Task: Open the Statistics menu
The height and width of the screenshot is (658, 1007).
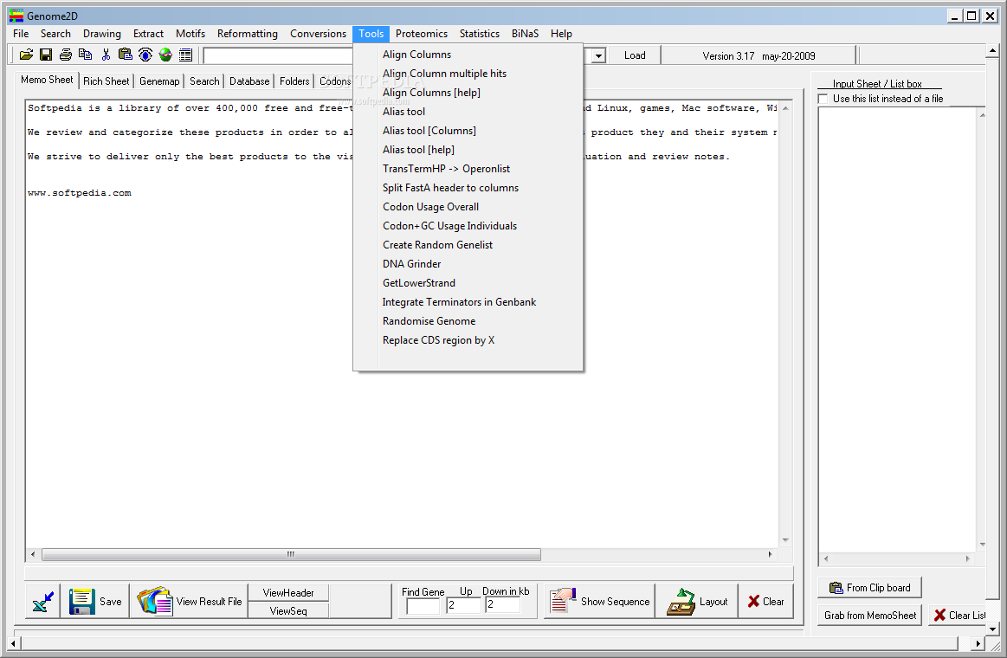Action: [x=479, y=34]
